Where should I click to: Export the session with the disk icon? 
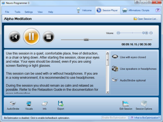click(61, 105)
